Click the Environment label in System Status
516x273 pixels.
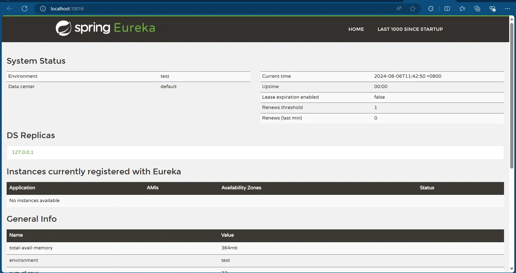(x=23, y=76)
